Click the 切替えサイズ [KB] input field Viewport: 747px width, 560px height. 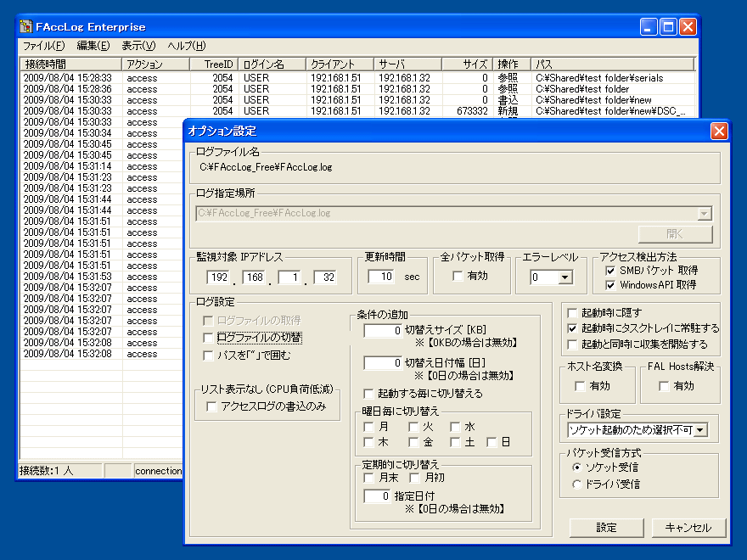click(x=383, y=330)
